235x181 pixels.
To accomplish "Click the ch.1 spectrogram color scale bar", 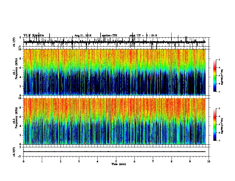I will point(215,76).
